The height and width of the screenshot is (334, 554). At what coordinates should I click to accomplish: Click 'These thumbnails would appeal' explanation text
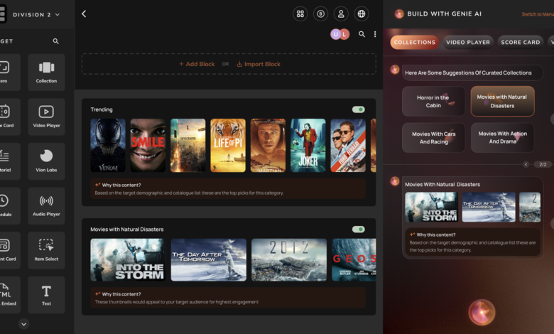[177, 302]
